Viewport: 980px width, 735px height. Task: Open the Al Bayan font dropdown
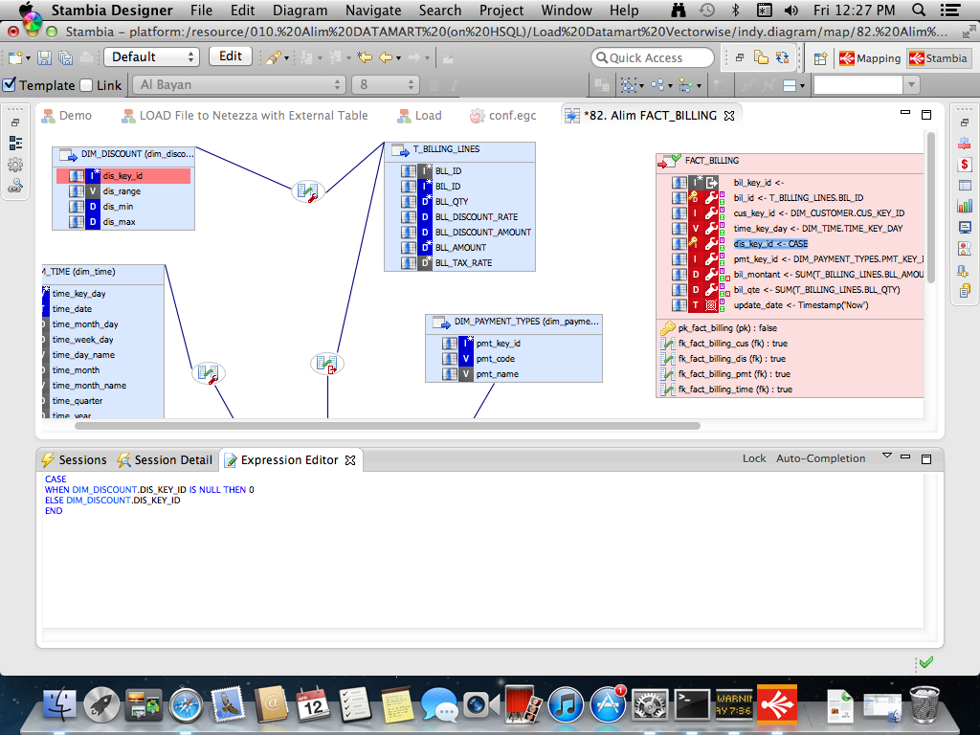coord(239,85)
